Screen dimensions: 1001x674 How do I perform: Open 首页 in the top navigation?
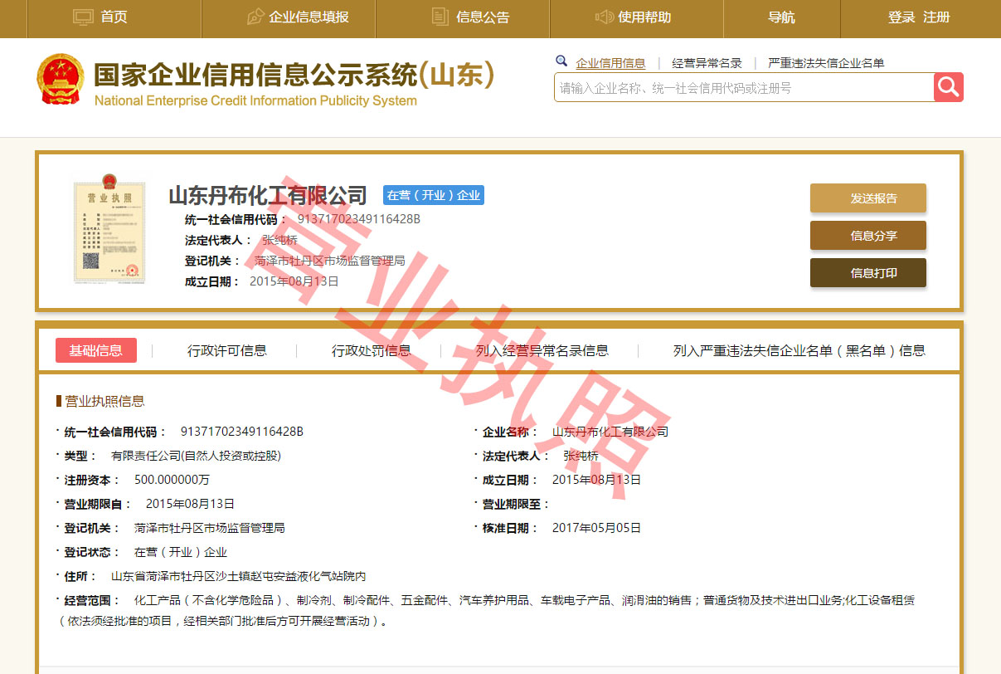(x=114, y=17)
